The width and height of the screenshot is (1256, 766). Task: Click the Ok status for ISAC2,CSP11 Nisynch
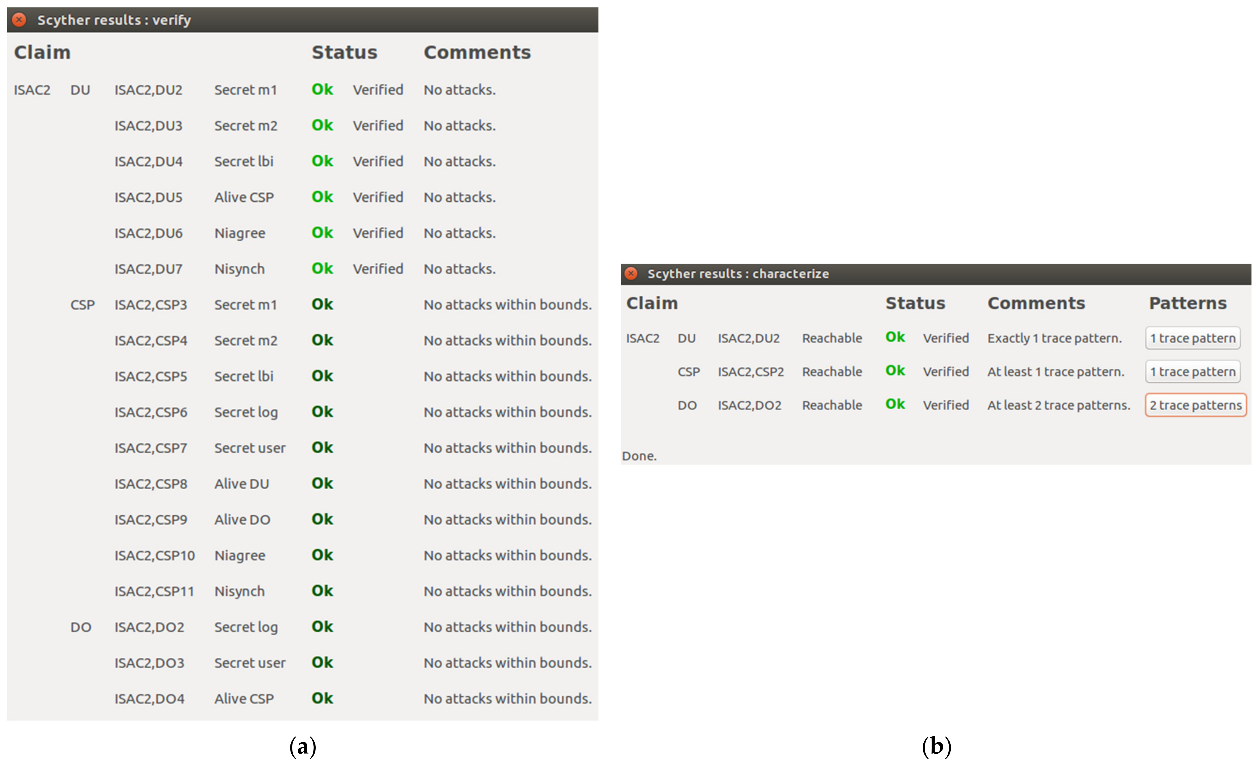pos(322,591)
